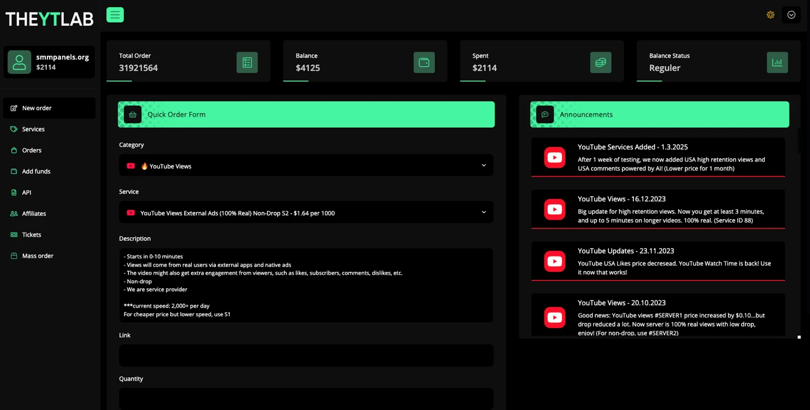This screenshot has height=410, width=810.
Task: Click the hamburger menu toggle button
Action: point(115,15)
